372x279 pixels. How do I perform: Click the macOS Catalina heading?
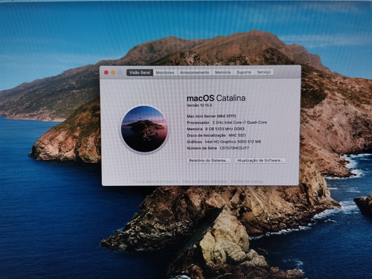(x=216, y=98)
